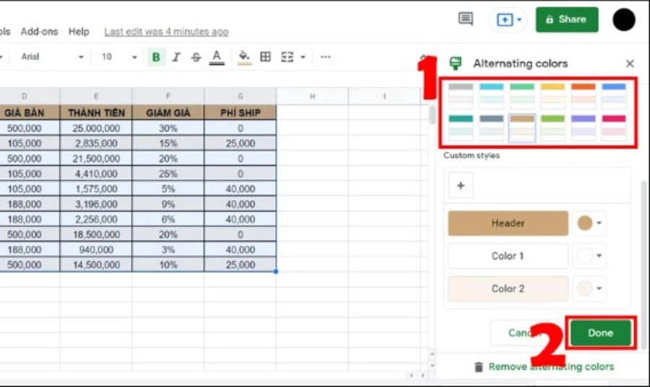Click the cell containing 2,835,000
This screenshot has height=387, width=650.
coord(96,144)
